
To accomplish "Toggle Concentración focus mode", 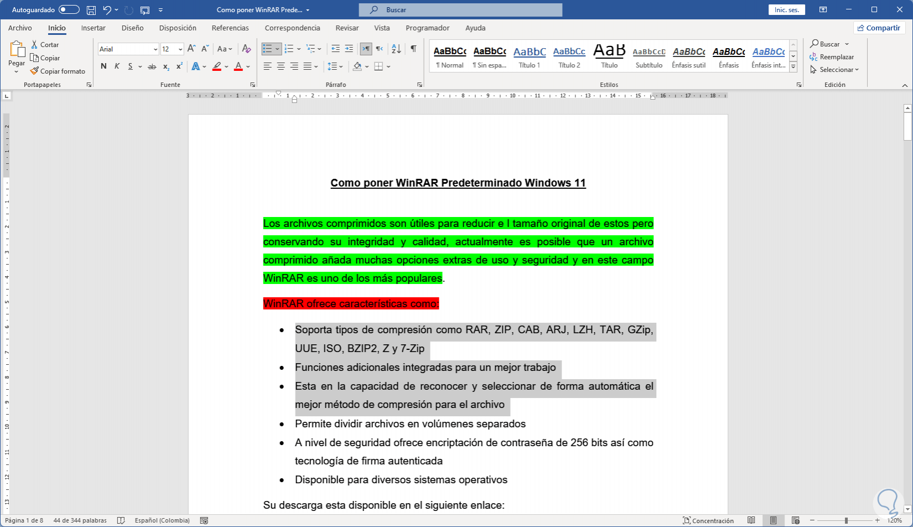I will [x=708, y=520].
